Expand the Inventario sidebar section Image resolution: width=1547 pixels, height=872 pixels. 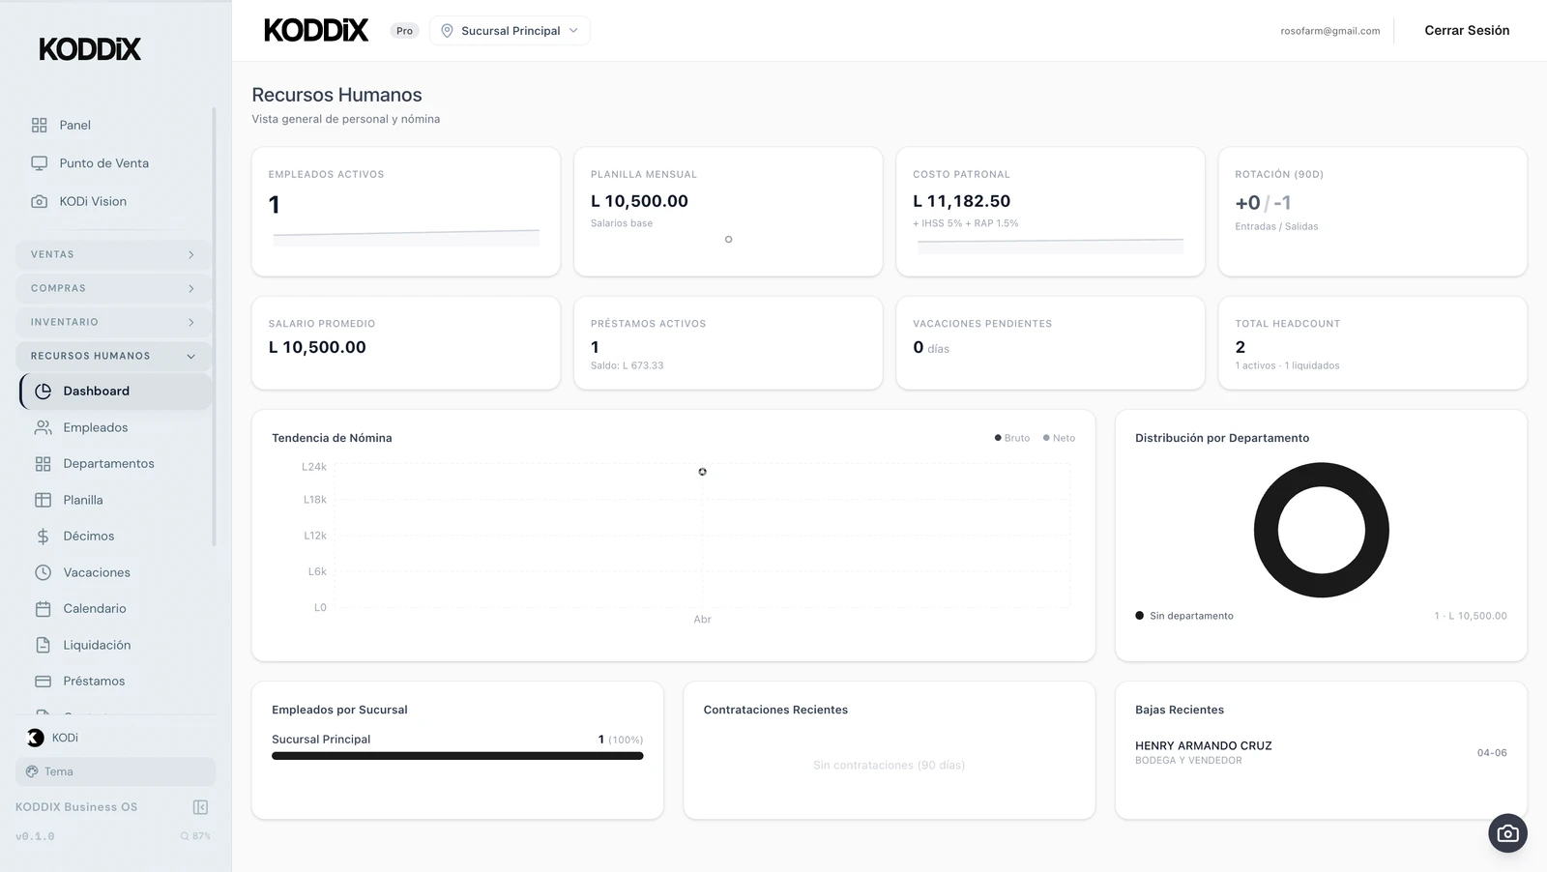(x=113, y=322)
